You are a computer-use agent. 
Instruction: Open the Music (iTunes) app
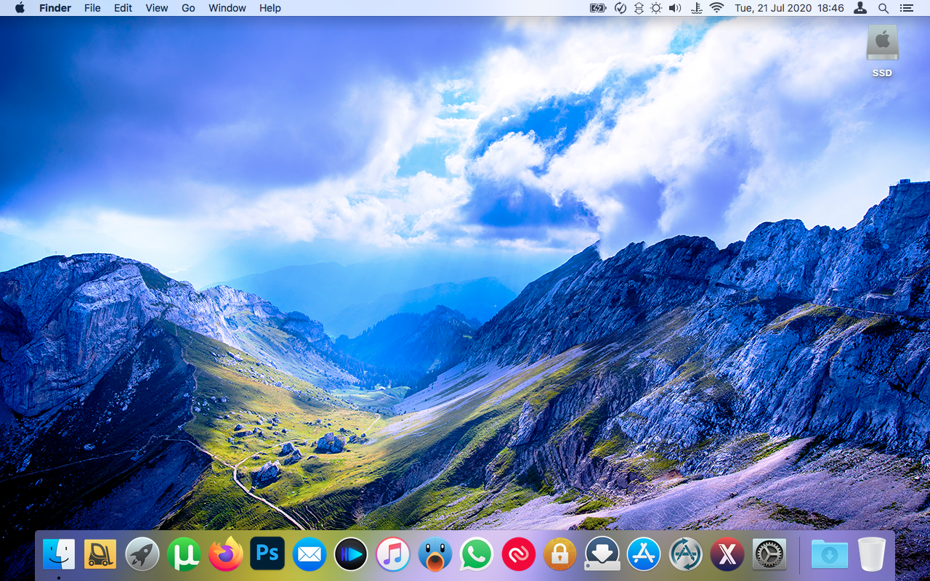tap(393, 555)
